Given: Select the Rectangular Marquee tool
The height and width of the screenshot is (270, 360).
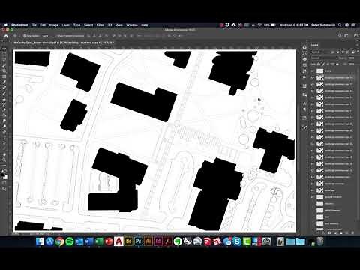Looking at the screenshot, I should pyautogui.click(x=4, y=55).
